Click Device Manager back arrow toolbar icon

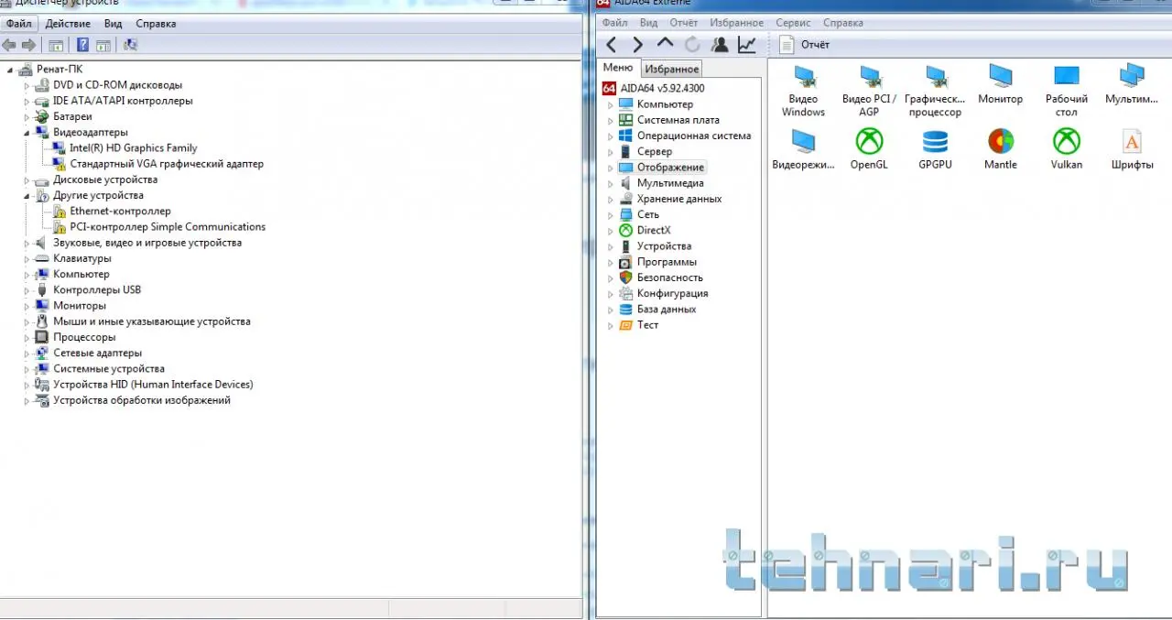9,45
